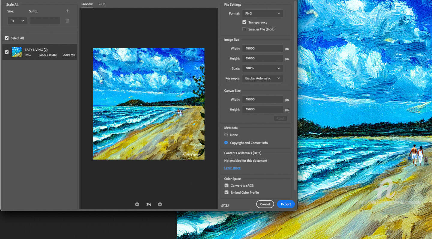This screenshot has height=239, width=432.
Task: Click the 3% zoom level text
Action: tap(148, 205)
